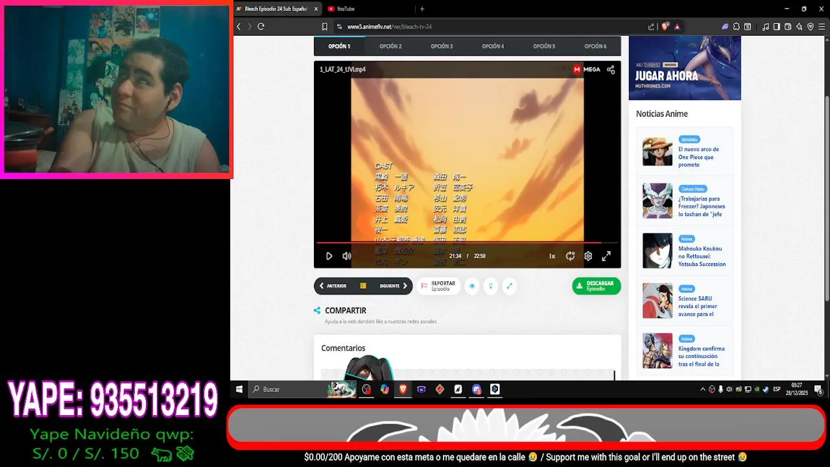Close the Bleach Episodio 24 tab
This screenshot has width=830, height=467.
click(x=316, y=9)
